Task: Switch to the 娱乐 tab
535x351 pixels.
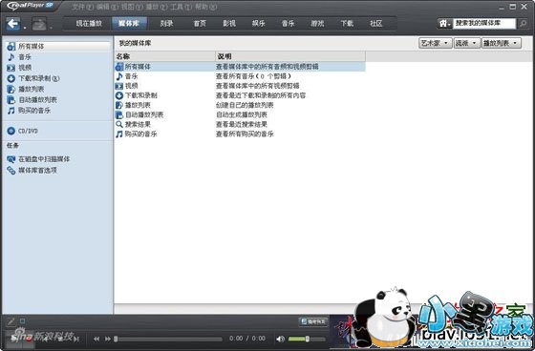Action: [x=258, y=24]
